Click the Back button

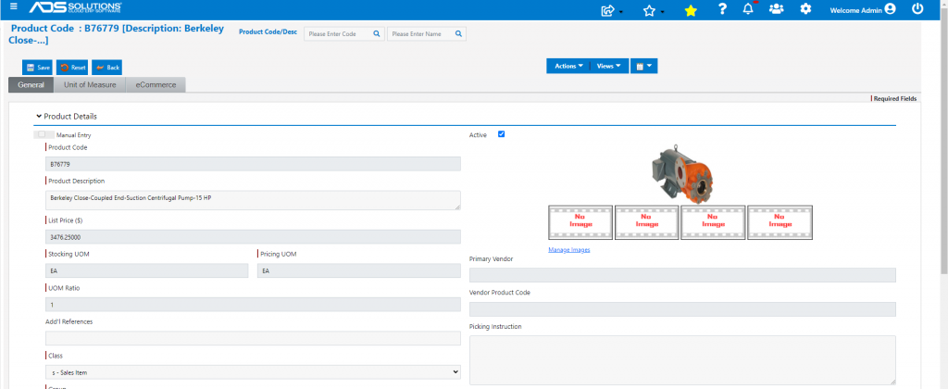point(107,68)
